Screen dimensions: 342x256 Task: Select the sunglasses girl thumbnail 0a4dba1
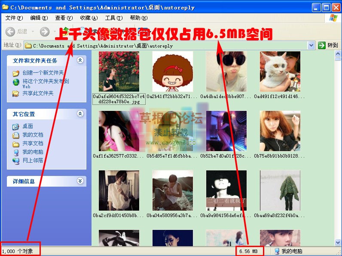click(226, 71)
